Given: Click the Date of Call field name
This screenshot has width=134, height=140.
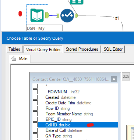Looking at the screenshot, I should 56,130.
